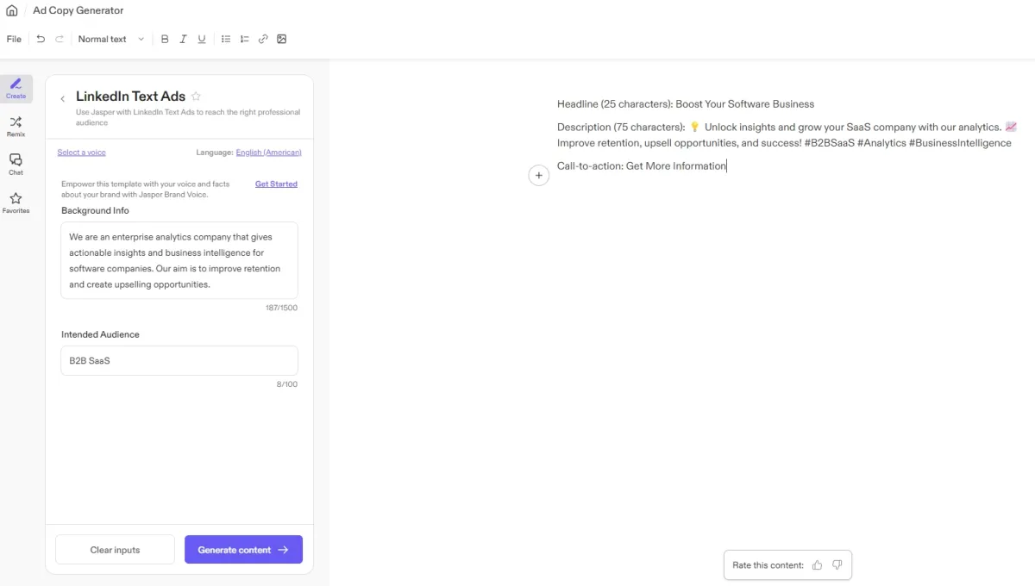The height and width of the screenshot is (586, 1035).
Task: Edit the Background Info text area
Action: point(179,260)
